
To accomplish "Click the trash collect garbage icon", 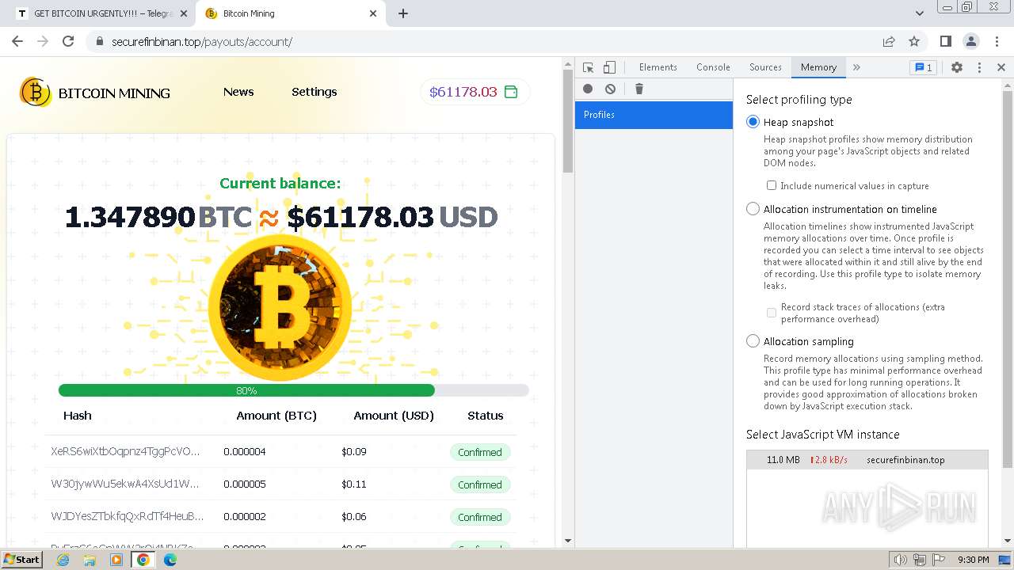I will pyautogui.click(x=639, y=89).
